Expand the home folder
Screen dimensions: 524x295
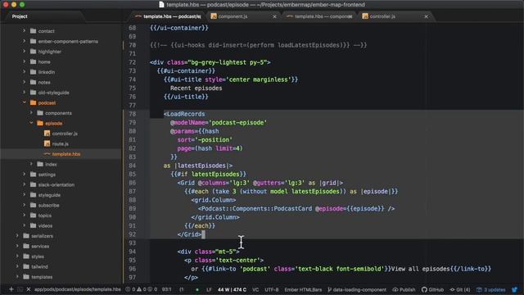pos(24,61)
